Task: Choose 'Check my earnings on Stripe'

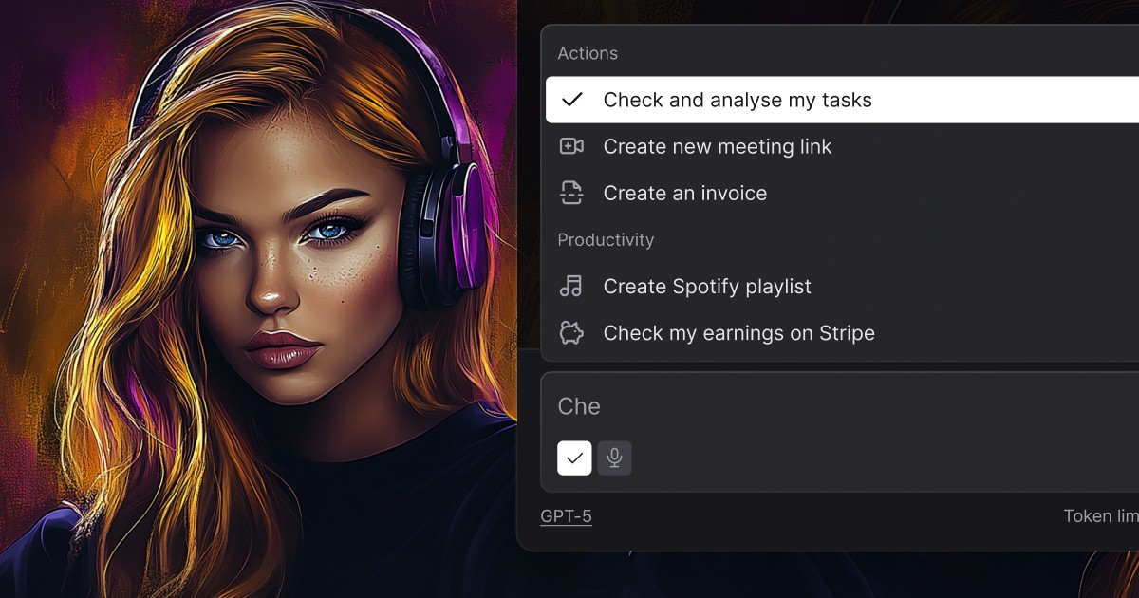Action: (x=738, y=332)
